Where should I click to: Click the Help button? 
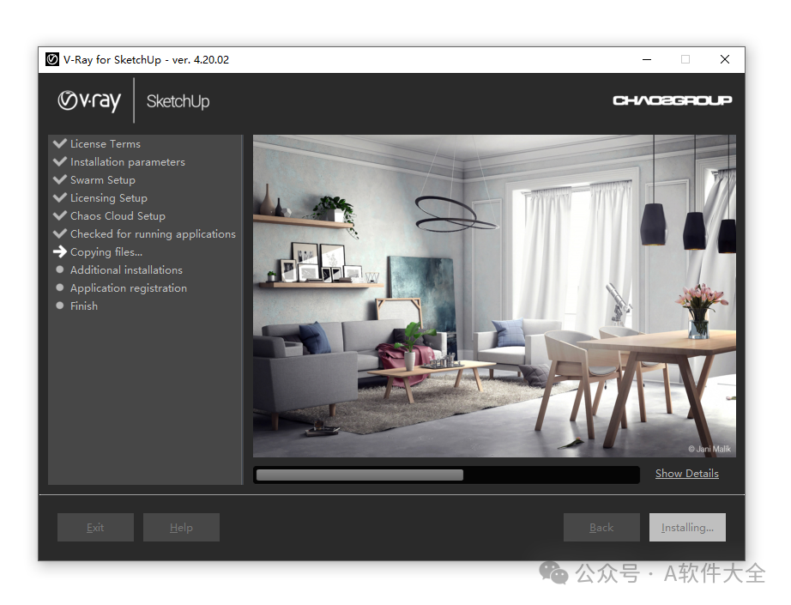[x=181, y=527]
